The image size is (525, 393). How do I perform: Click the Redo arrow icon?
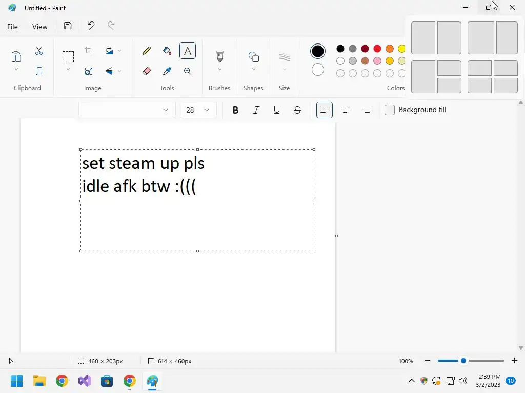pyautogui.click(x=111, y=26)
